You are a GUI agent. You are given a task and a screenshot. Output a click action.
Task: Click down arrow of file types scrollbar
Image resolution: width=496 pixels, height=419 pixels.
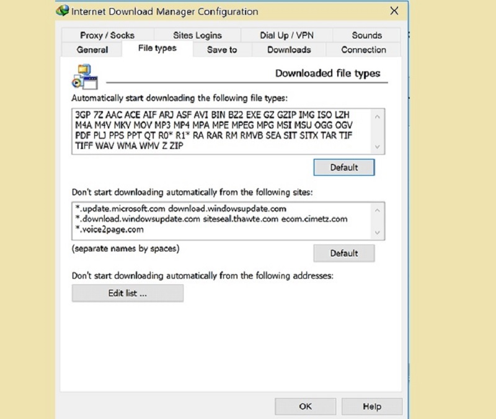(x=377, y=146)
